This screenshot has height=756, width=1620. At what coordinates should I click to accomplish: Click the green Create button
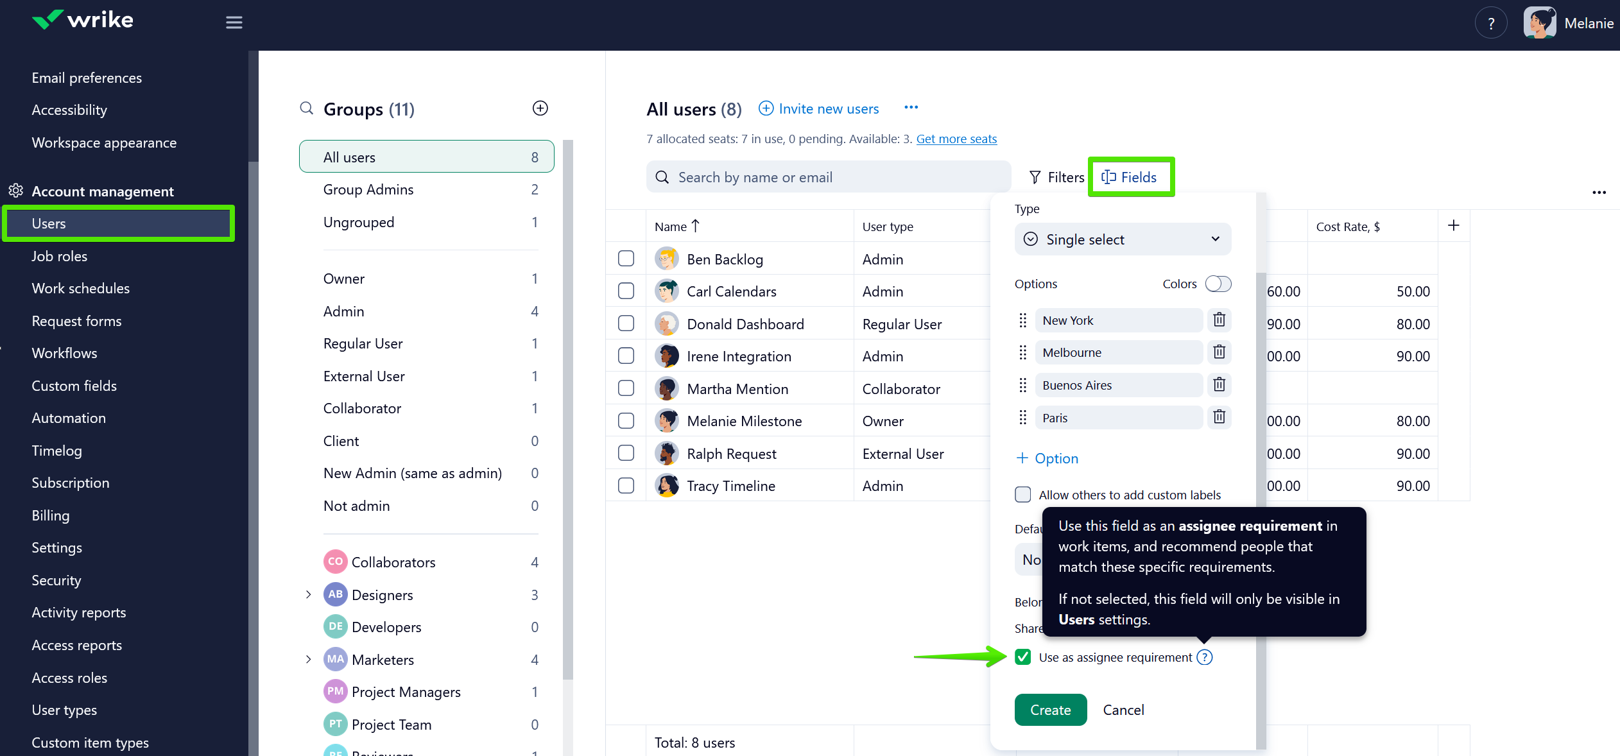(1050, 710)
